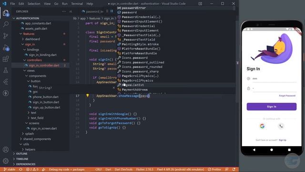Open sign_up_button.dart file
The width and height of the screenshot is (305, 172).
[46, 107]
